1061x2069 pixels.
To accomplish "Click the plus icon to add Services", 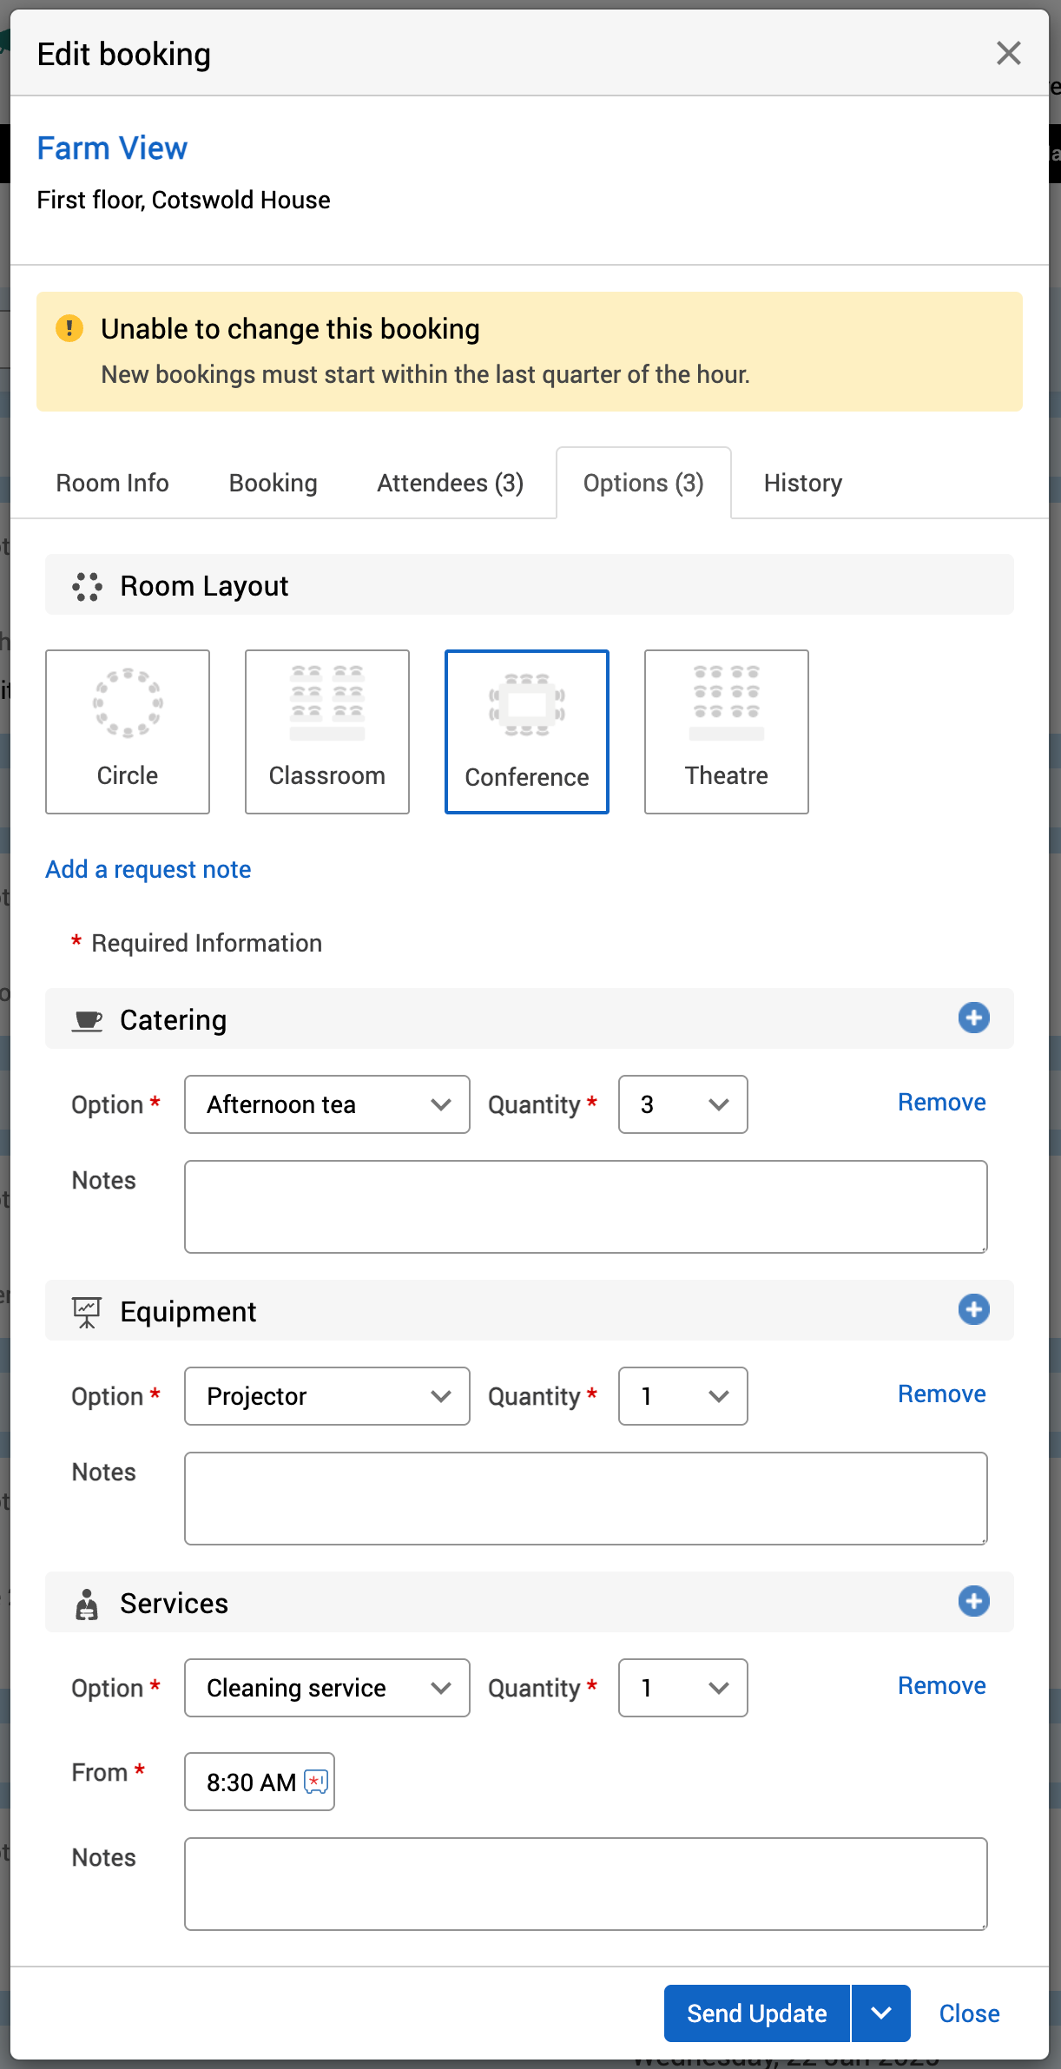I will pyautogui.click(x=973, y=1601).
